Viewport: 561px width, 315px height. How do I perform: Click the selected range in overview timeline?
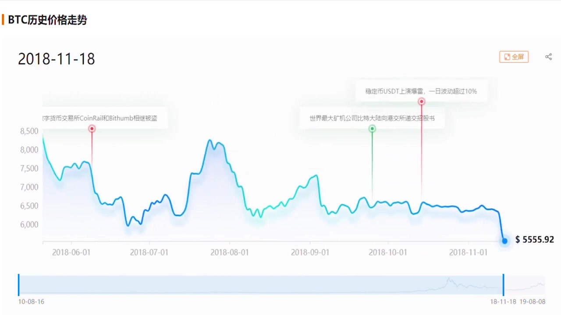point(261,285)
